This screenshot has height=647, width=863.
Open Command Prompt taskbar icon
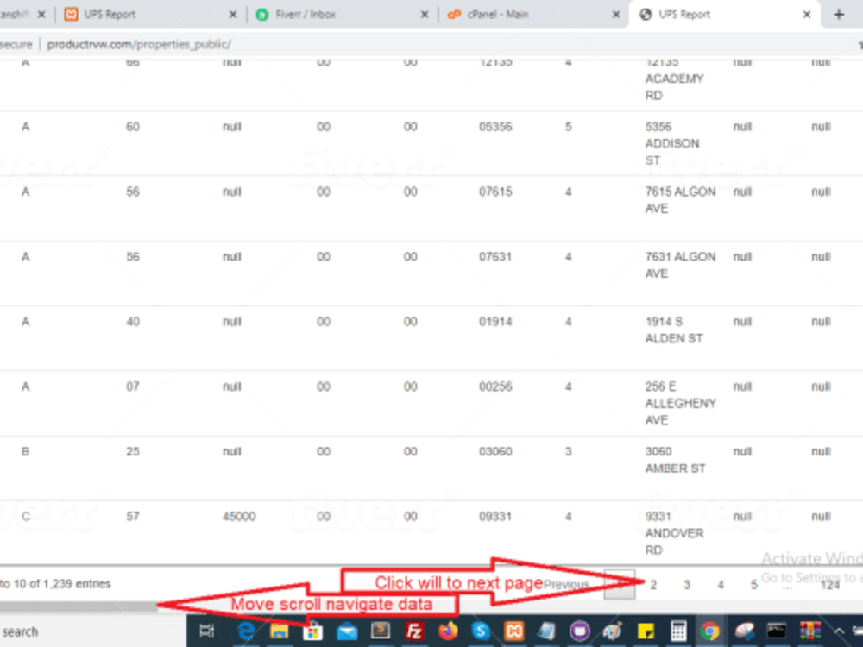pyautogui.click(x=777, y=631)
